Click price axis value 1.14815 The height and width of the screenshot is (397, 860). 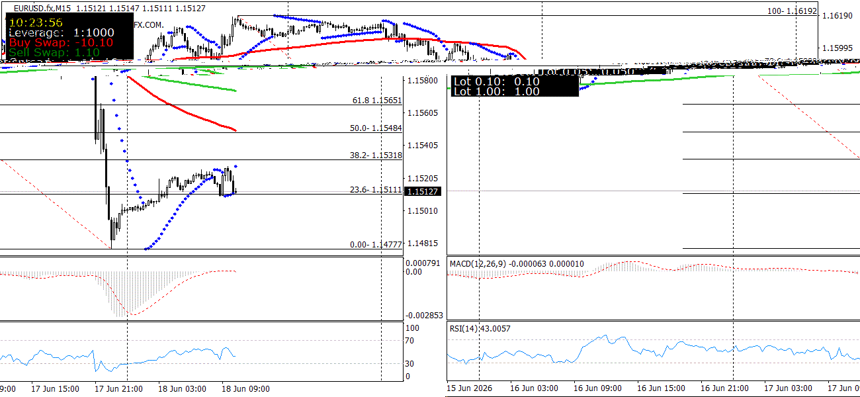point(423,243)
